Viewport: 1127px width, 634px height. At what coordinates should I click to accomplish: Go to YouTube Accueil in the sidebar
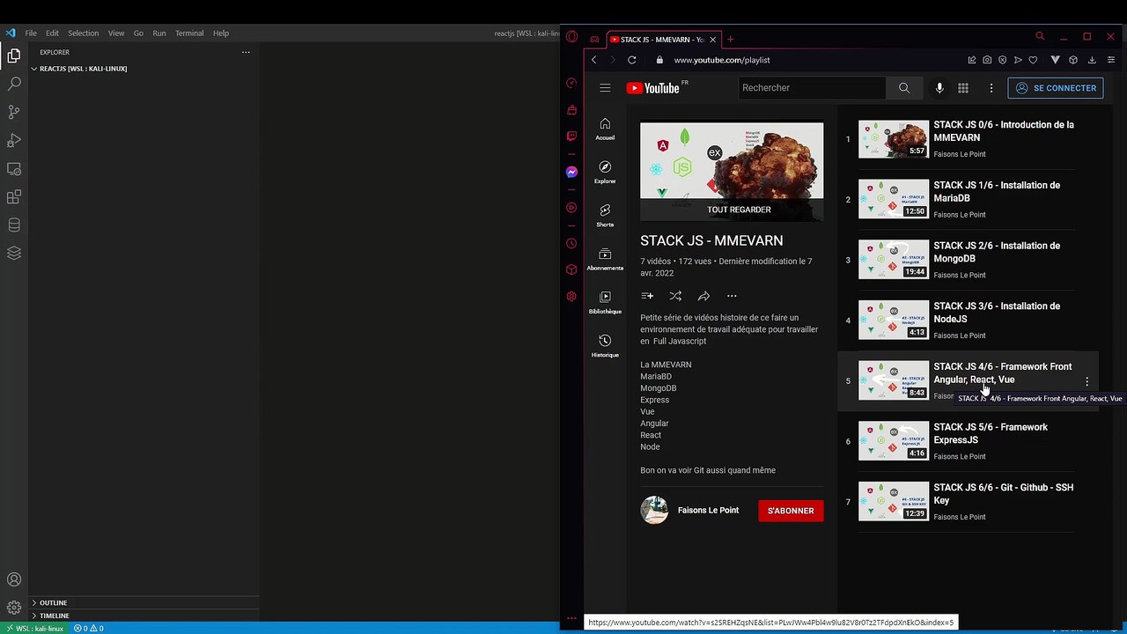click(x=605, y=129)
